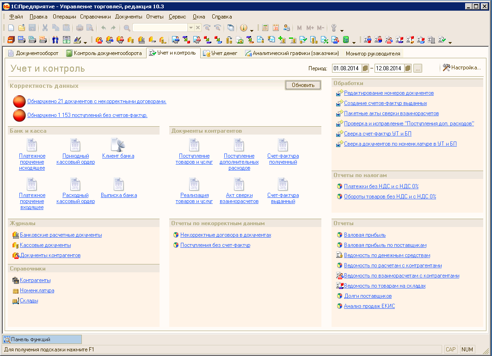Open the calendar picker for the start date
492x356 pixels.
(365, 68)
